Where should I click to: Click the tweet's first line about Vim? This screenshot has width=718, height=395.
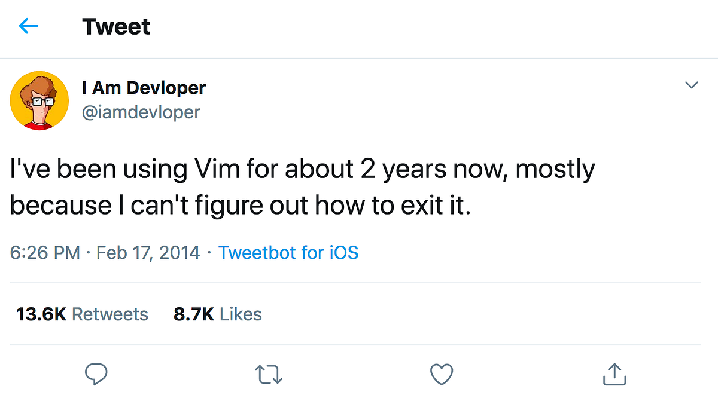303,170
